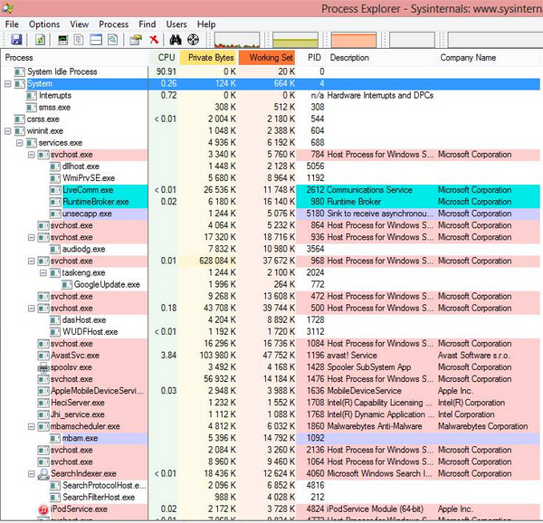Screen dimensions: 543x523
Task: Collapse the SearchIndexer.exe tree node
Action: (31, 473)
